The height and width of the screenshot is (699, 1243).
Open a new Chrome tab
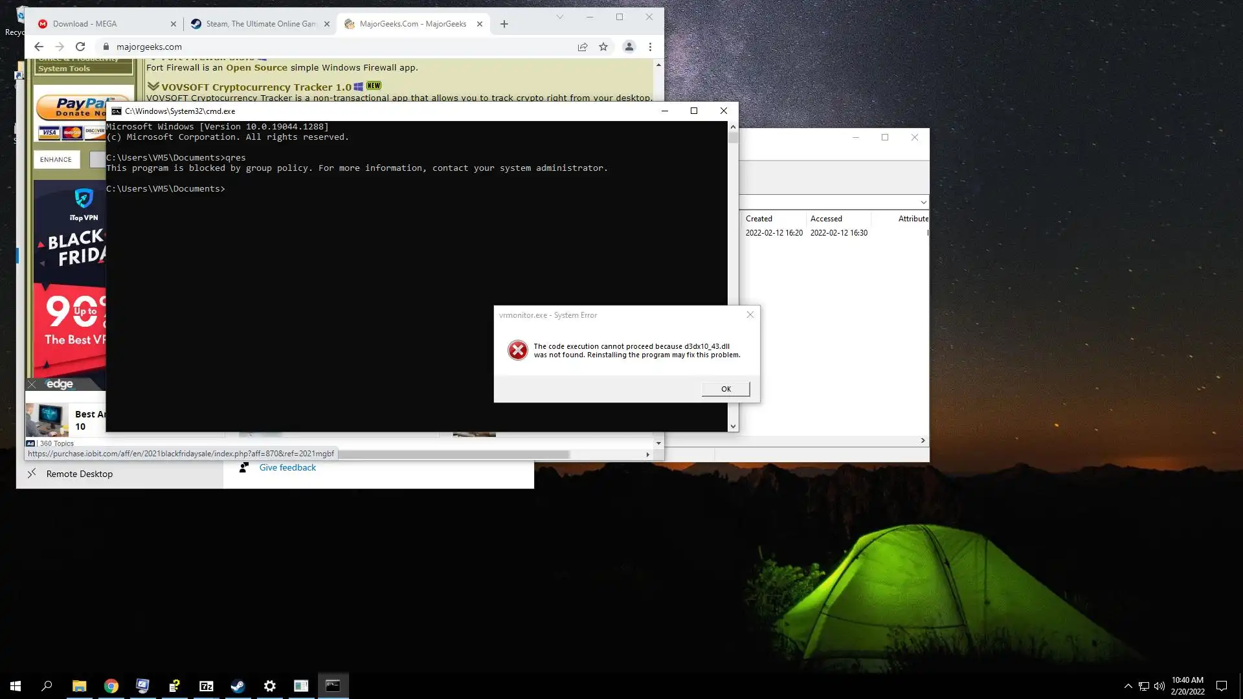[504, 24]
